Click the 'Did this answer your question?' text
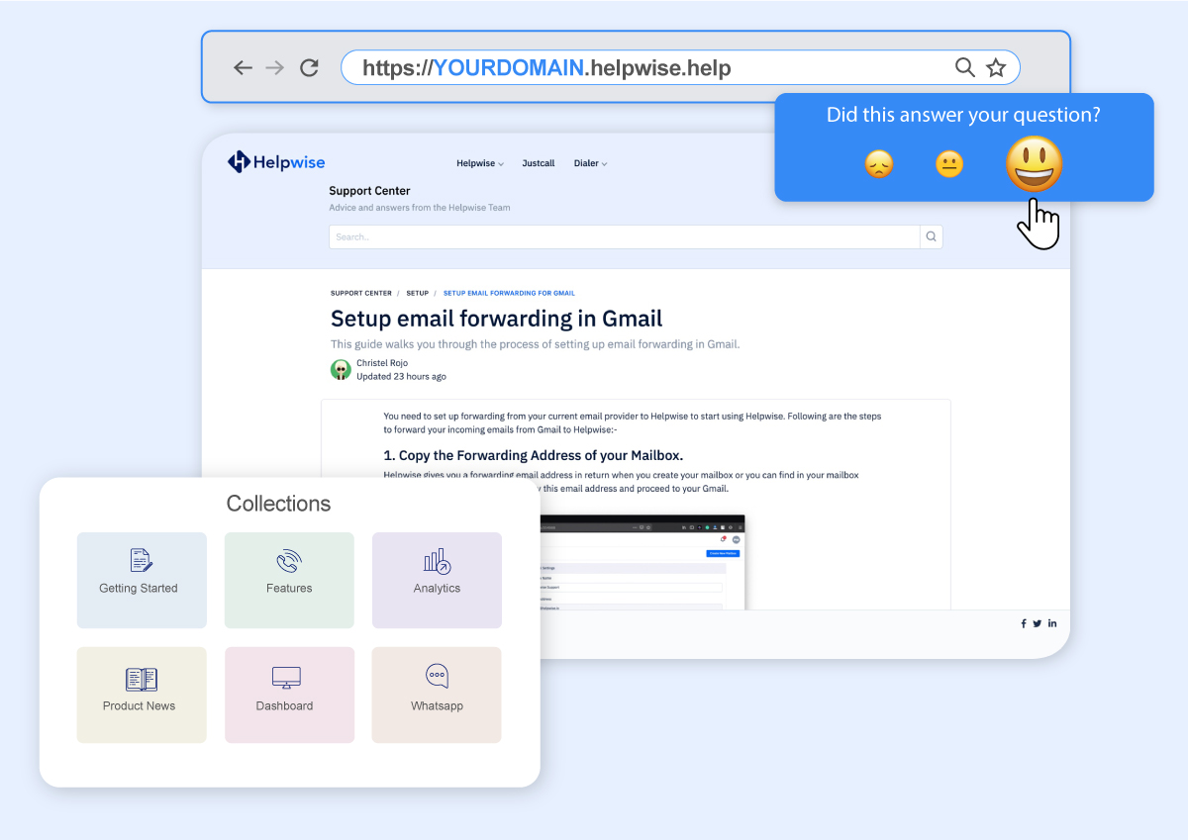 [x=963, y=115]
